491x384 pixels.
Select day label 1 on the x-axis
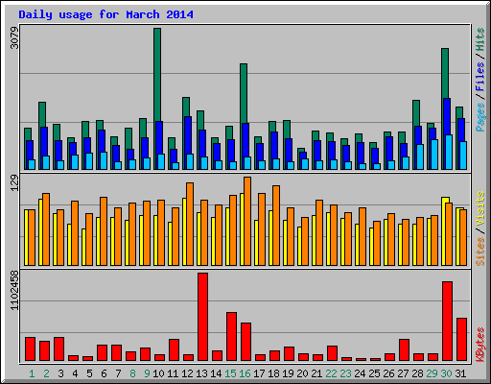pyautogui.click(x=32, y=373)
